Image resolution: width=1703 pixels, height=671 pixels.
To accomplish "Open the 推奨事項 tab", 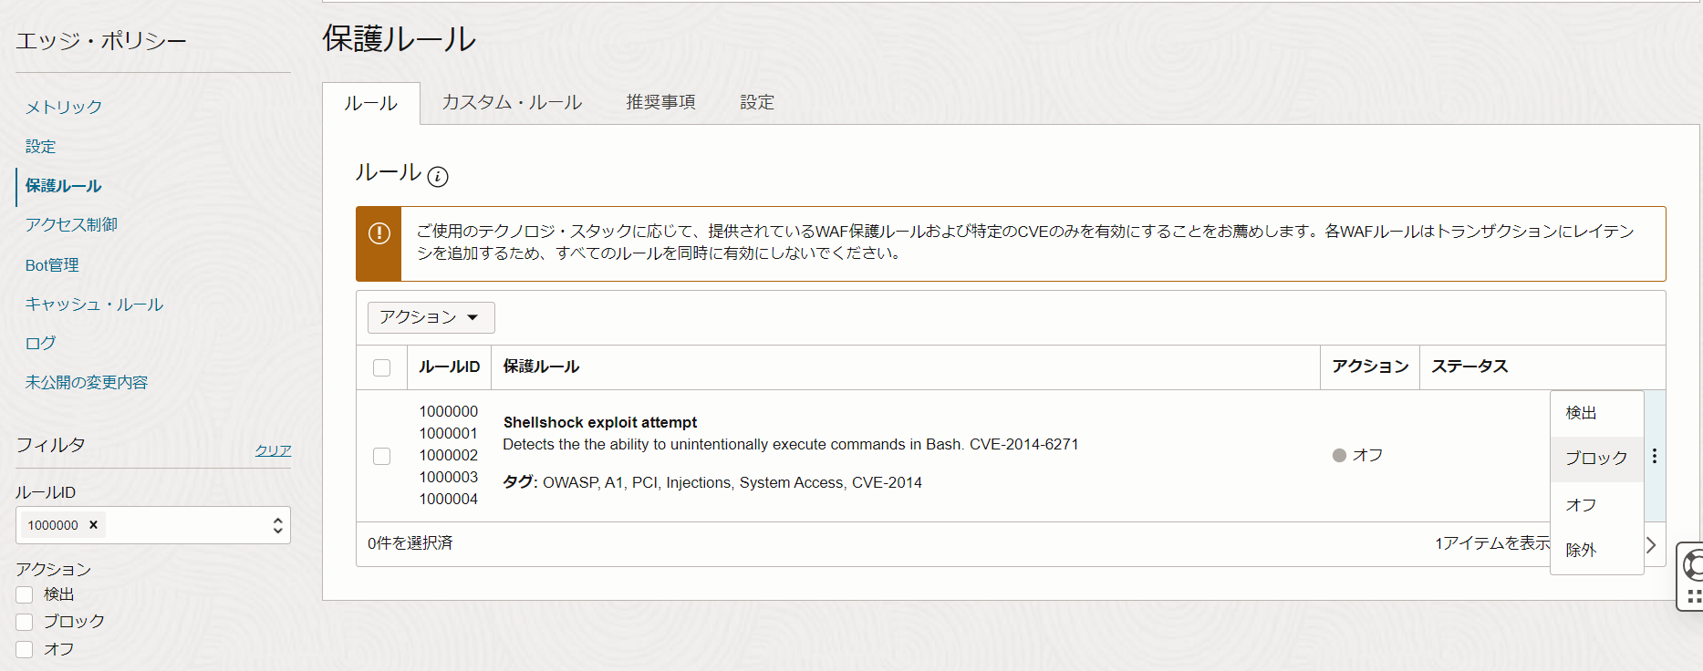I will [660, 102].
